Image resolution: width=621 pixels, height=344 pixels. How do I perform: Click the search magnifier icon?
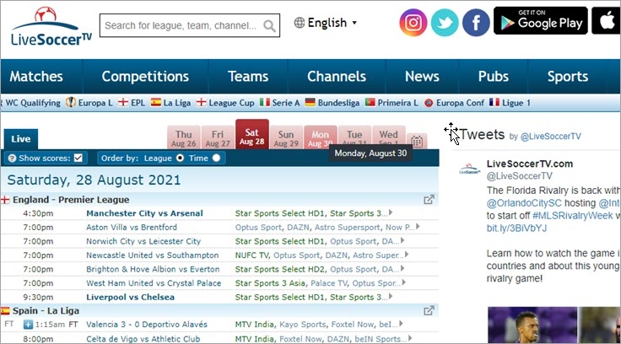269,26
